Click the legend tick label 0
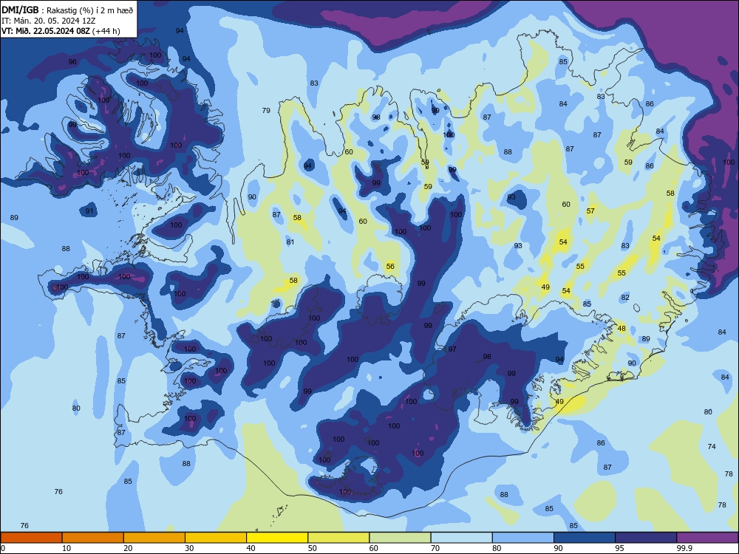 [x=3, y=548]
